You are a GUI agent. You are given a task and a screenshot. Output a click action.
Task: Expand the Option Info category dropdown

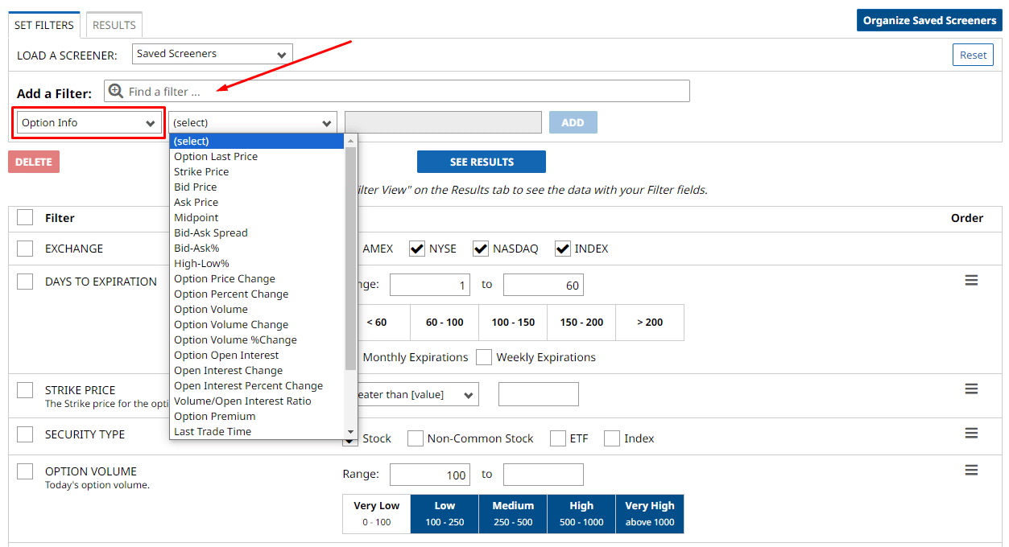coord(89,123)
